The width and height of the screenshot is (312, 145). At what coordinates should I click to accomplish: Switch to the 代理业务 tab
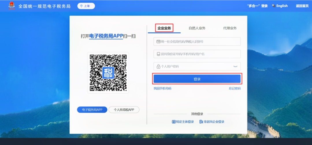coord(230,28)
